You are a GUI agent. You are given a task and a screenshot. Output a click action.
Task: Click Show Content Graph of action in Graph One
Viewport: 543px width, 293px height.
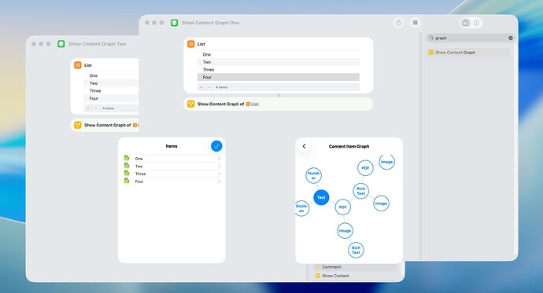[x=279, y=104]
